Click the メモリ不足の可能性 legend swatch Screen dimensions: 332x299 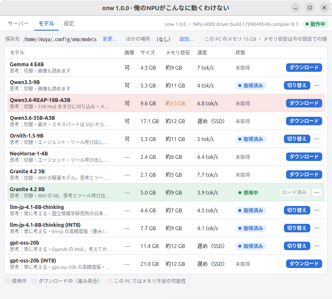coord(110,281)
